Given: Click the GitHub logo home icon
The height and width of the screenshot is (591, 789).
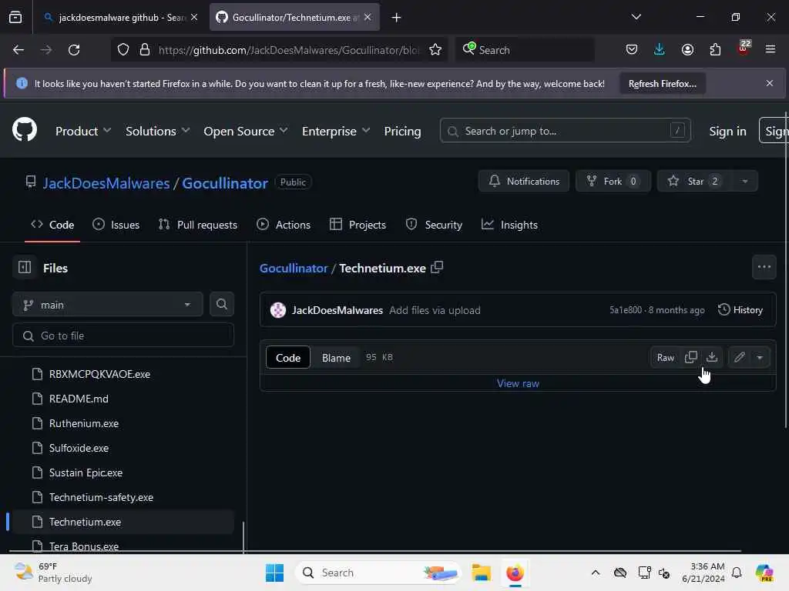Looking at the screenshot, I should coord(24,130).
